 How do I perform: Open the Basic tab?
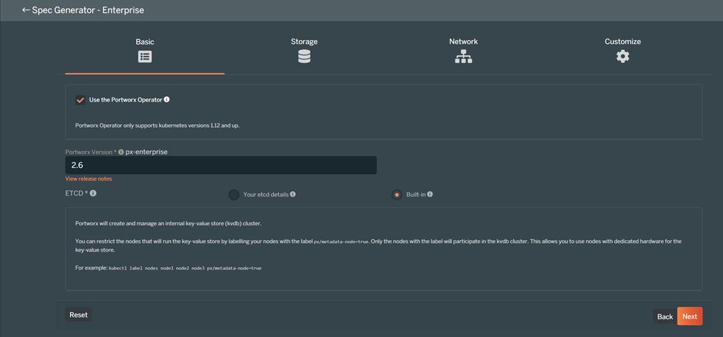[x=144, y=51]
